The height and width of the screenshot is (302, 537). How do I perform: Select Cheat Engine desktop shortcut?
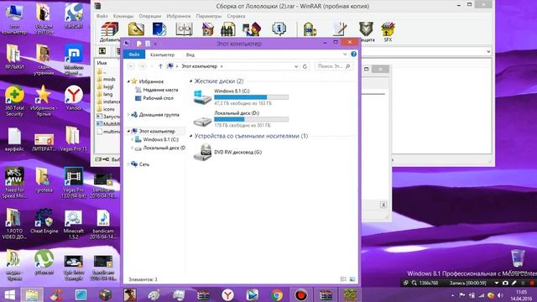tap(44, 221)
